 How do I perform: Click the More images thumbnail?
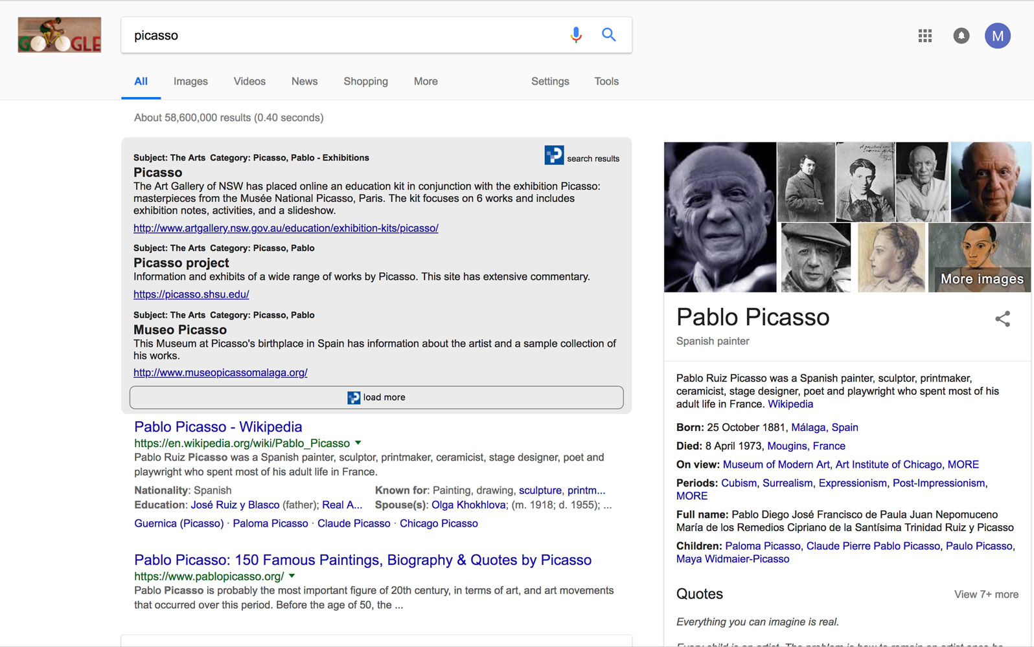point(980,258)
